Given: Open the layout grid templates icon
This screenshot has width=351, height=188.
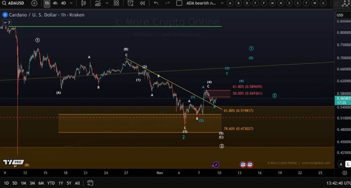Looking at the screenshot, I should (116, 3).
